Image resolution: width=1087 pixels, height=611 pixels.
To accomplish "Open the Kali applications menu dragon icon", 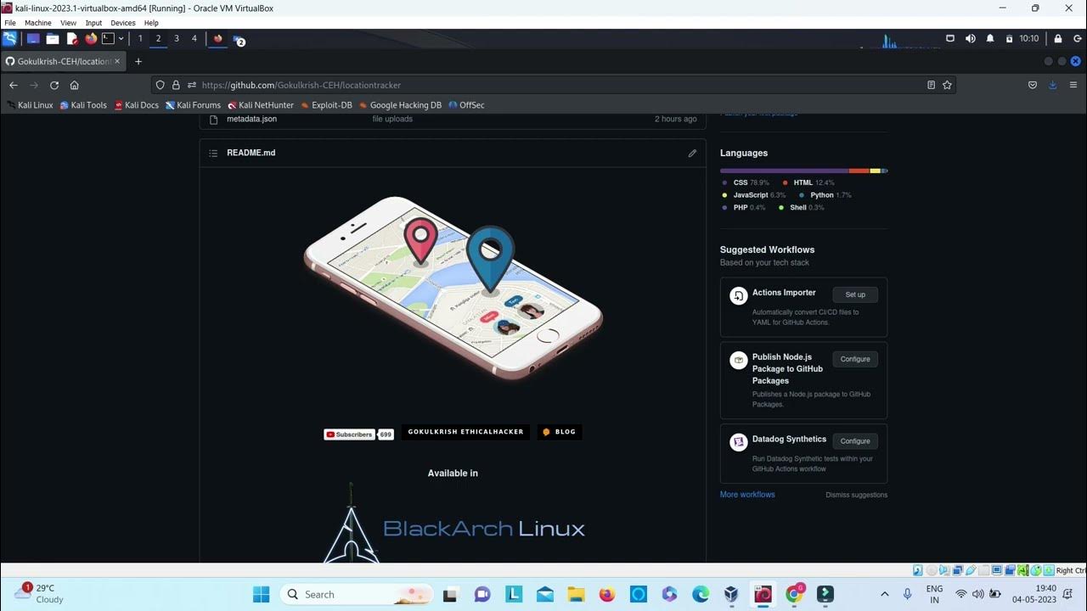I will 9,39.
